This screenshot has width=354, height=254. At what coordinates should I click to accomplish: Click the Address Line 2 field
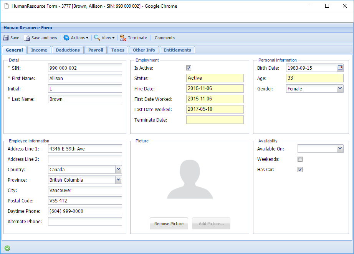85,159
